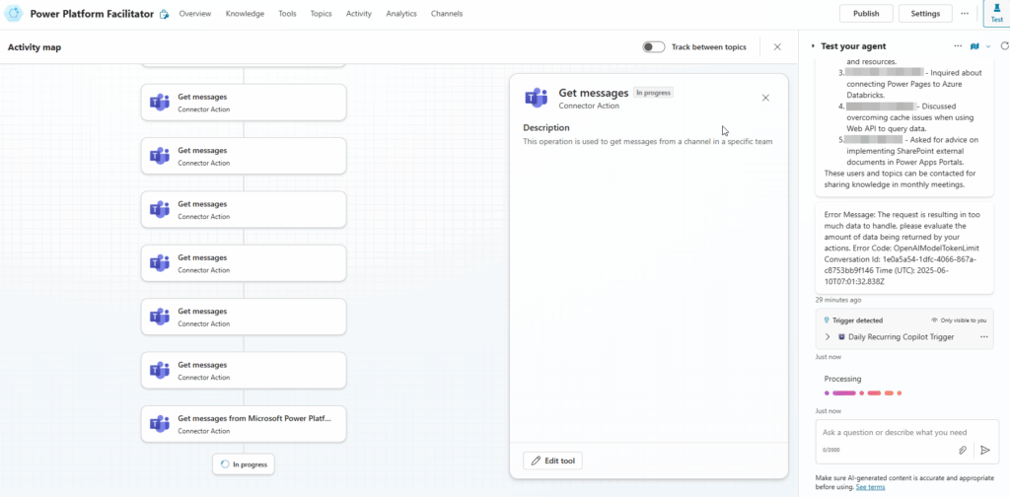Screen dimensions: 1010x497
Task: Click the send message arrow icon
Action: point(984,450)
